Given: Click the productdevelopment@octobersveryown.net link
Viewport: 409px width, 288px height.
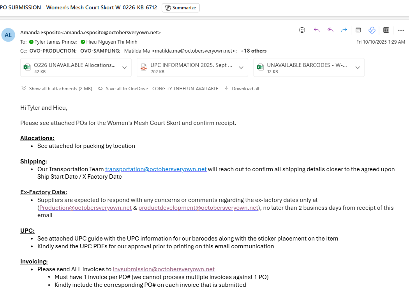Looking at the screenshot, I should [198, 208].
